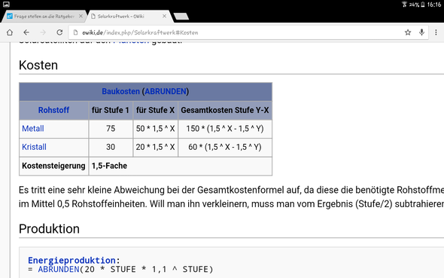Follow the Rohstoff column header link

point(53,110)
